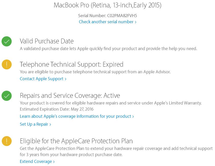Click green checkmark beside Repairs and Service Coverage
The width and height of the screenshot is (215, 166).
tap(7, 96)
